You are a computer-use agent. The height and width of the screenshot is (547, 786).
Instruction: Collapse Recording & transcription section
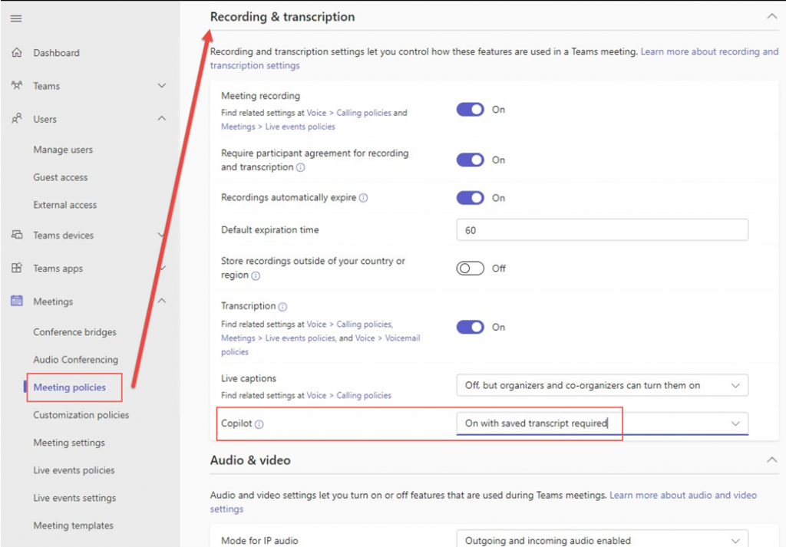(x=772, y=17)
